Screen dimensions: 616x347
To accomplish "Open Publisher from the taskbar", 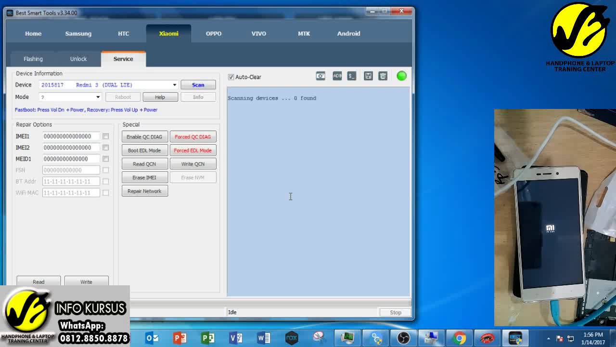I will point(208,338).
